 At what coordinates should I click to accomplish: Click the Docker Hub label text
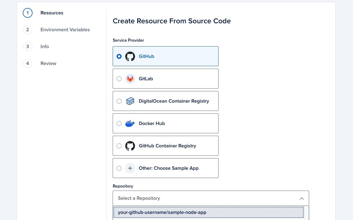(x=152, y=123)
